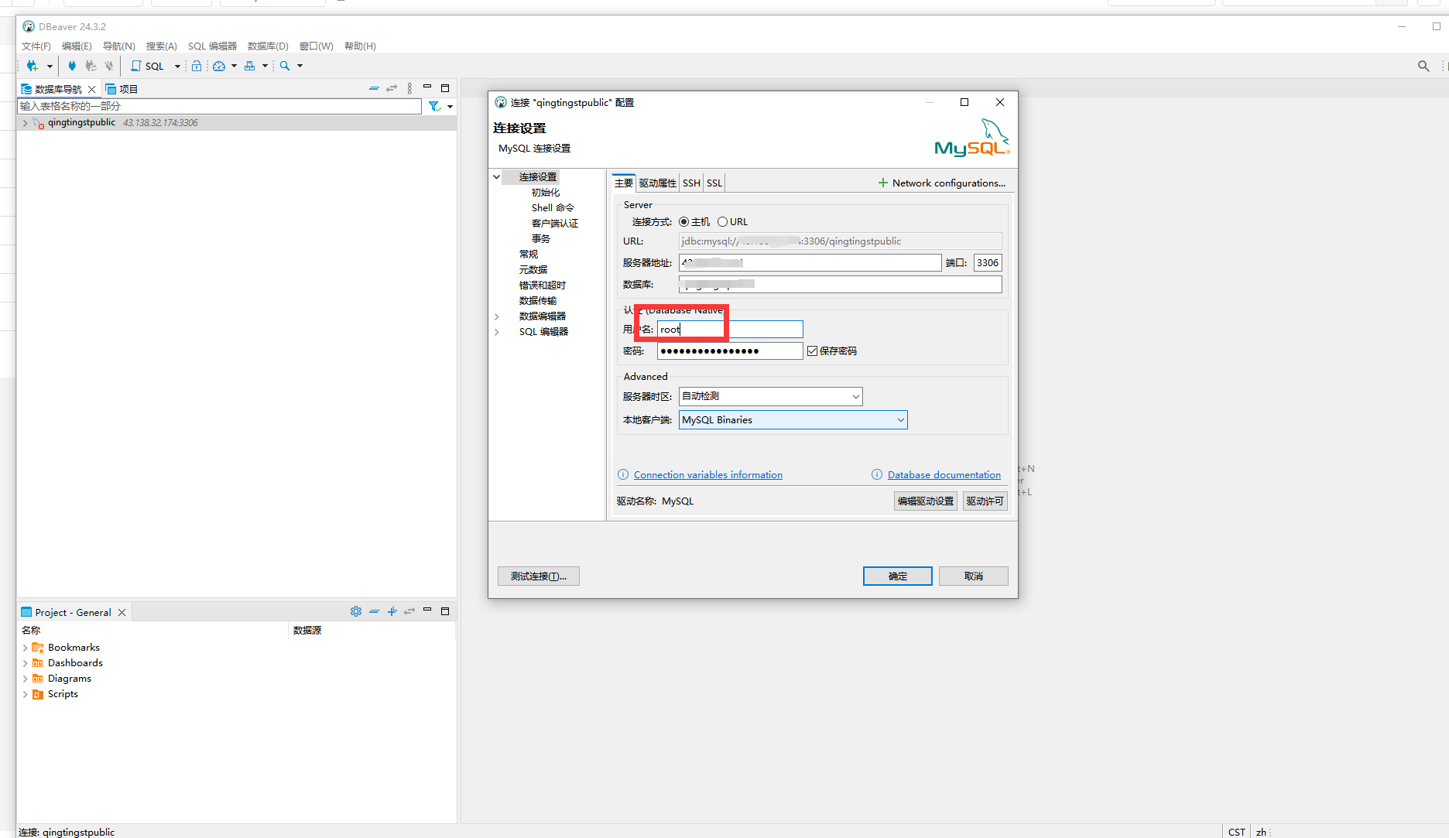Open Connection variables information link
The height and width of the screenshot is (838, 1449).
(x=708, y=475)
